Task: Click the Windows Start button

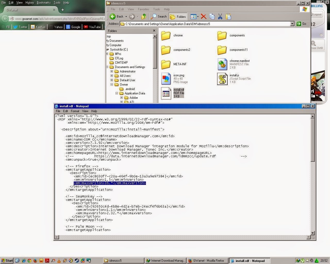Action: click(x=7, y=261)
